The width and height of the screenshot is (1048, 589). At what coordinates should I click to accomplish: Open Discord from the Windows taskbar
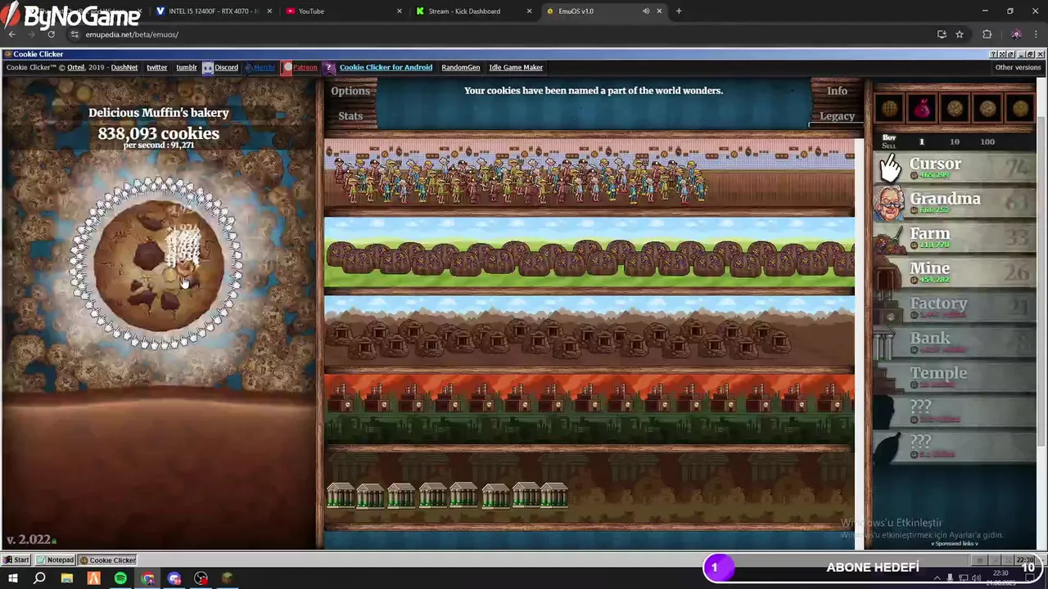point(174,578)
